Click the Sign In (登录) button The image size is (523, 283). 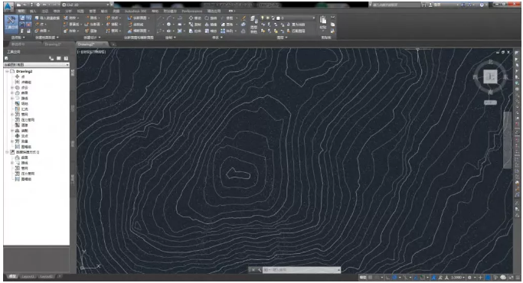436,5
